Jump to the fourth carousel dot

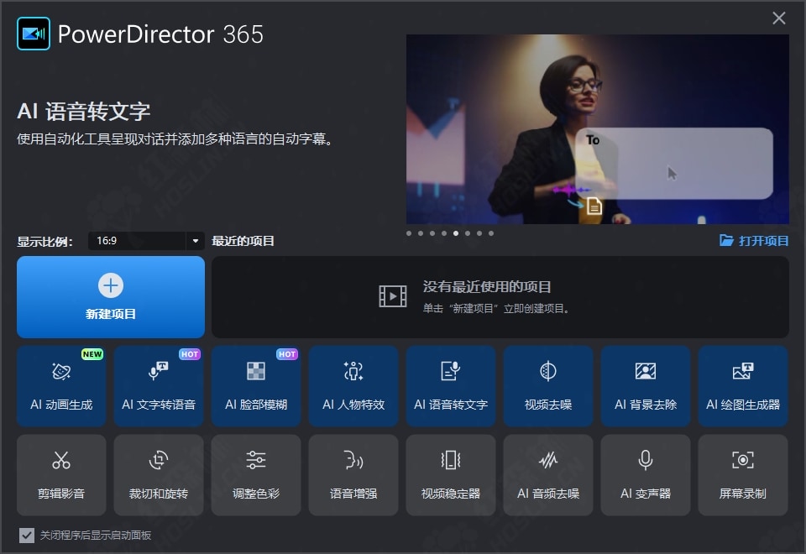point(444,233)
